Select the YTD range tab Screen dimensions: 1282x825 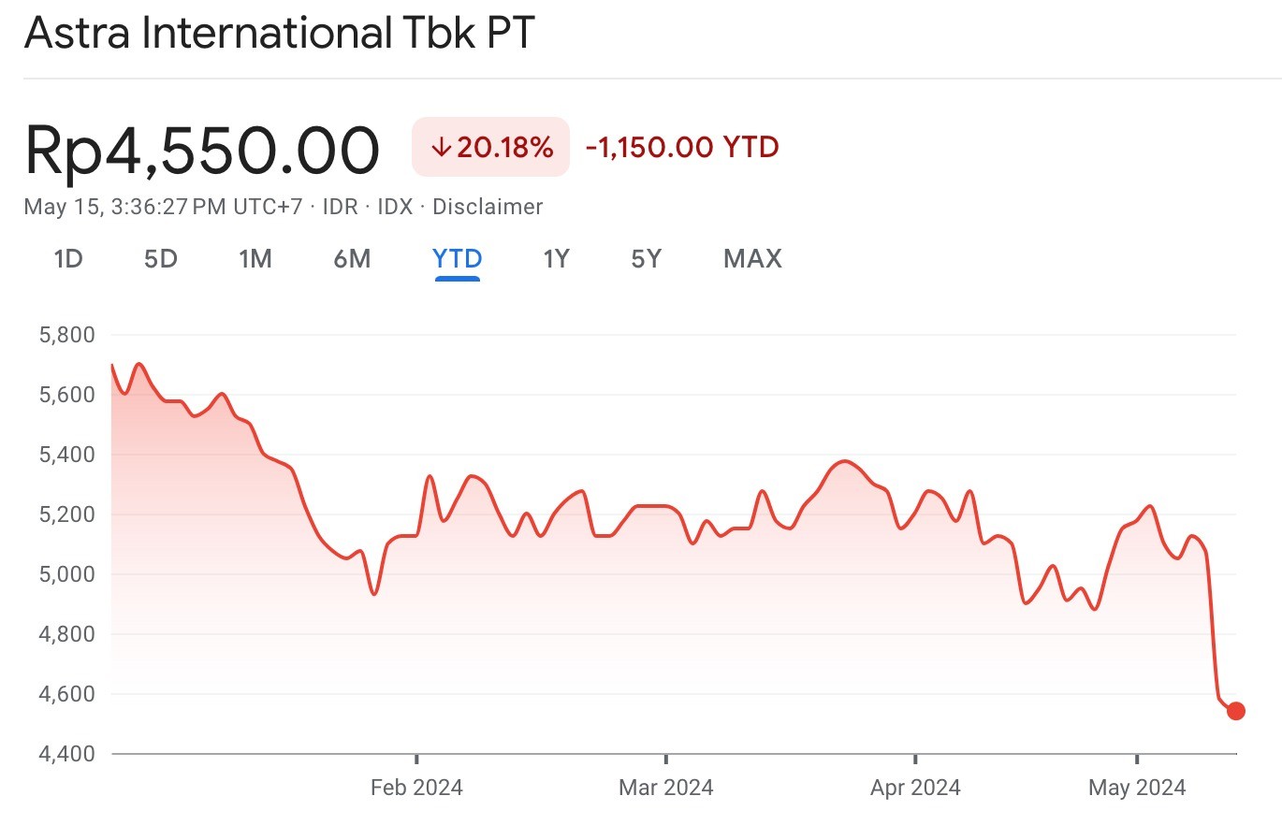458,258
